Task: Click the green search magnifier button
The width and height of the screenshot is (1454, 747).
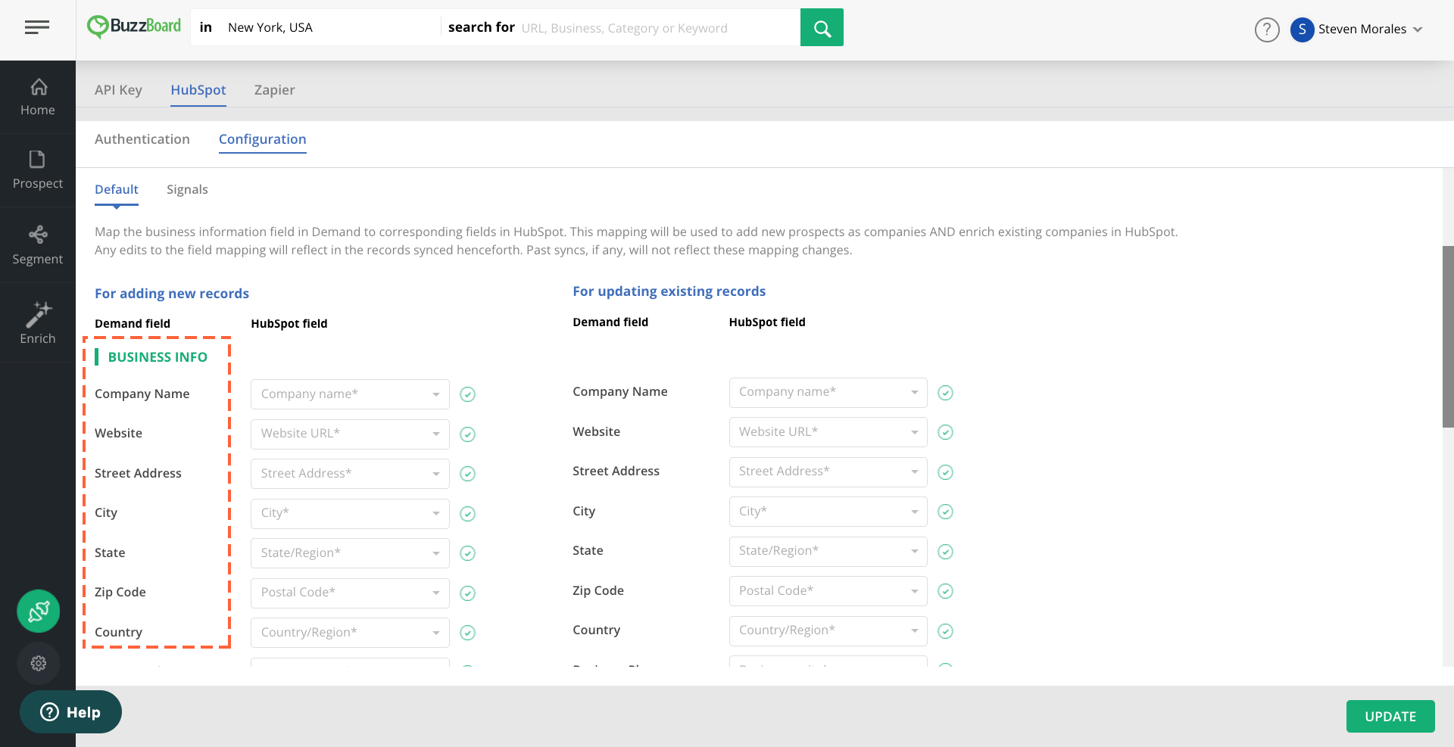Action: 822,27
